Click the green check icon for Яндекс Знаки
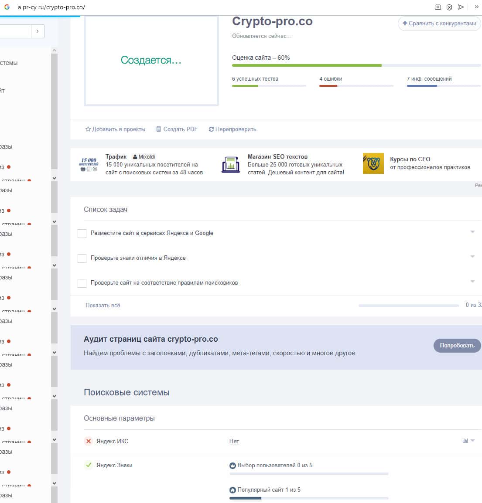Screen dimensions: 482x503 pos(89,465)
